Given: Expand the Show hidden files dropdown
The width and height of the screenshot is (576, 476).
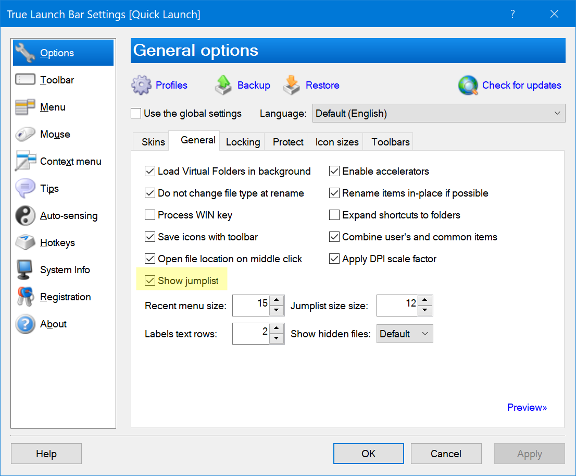Looking at the screenshot, I should point(405,334).
